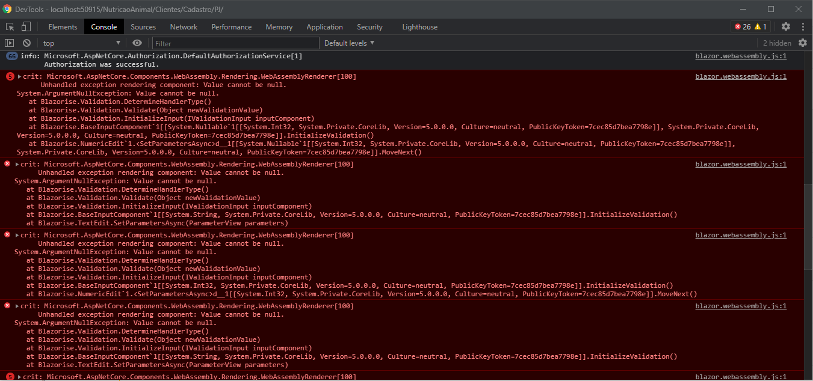Open the customize DevTools three-dot menu
The image size is (813, 381).
pyautogui.click(x=804, y=26)
